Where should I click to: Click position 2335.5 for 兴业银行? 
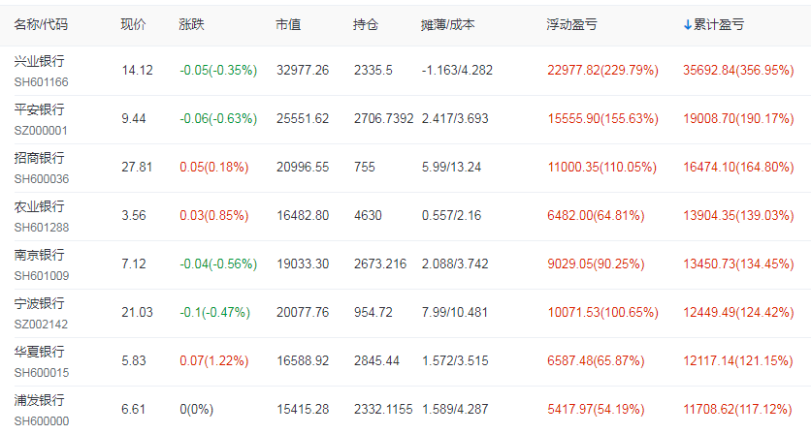pyautogui.click(x=373, y=71)
